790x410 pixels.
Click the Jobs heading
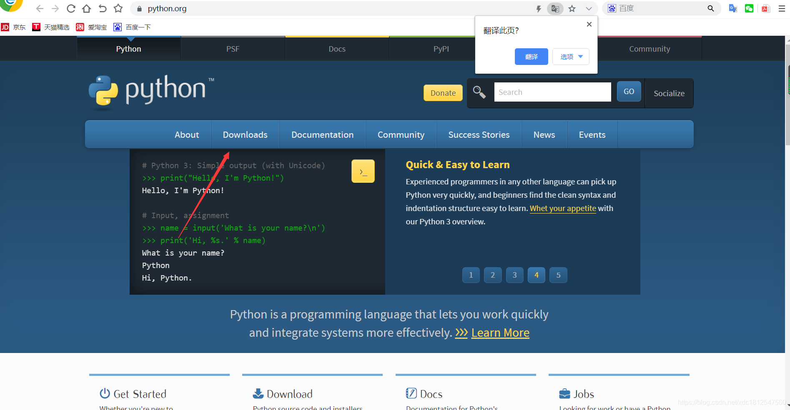pos(584,394)
